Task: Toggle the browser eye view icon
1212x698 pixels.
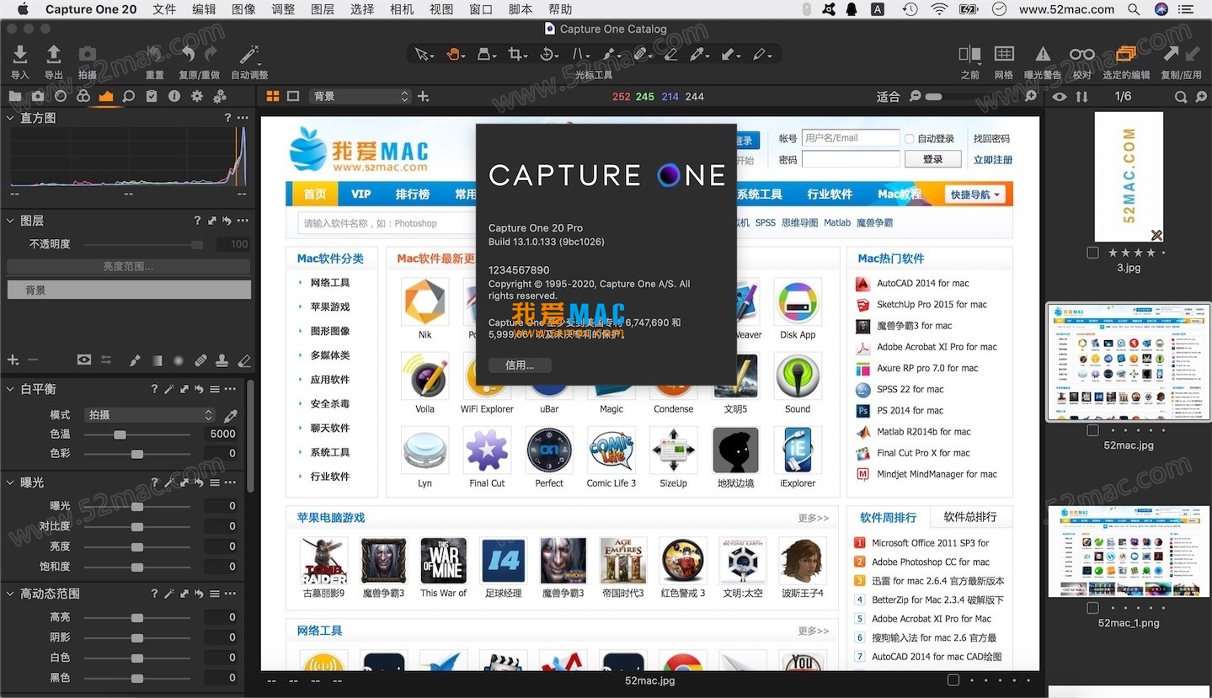Action: [x=1060, y=97]
